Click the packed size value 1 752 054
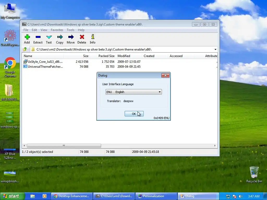The width and height of the screenshot is (267, 200). 108,61
